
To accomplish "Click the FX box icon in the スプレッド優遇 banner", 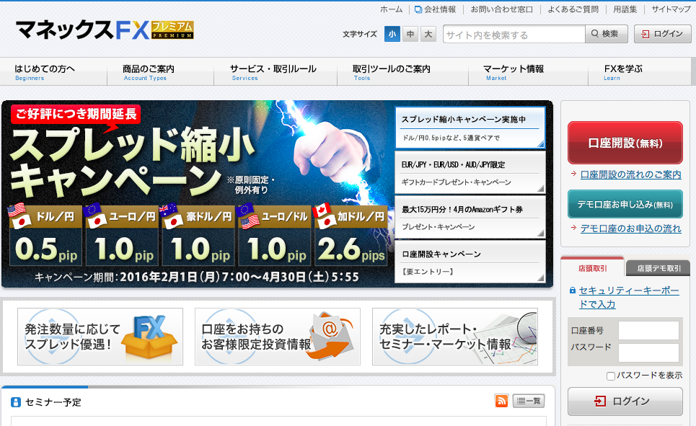I will (149, 337).
